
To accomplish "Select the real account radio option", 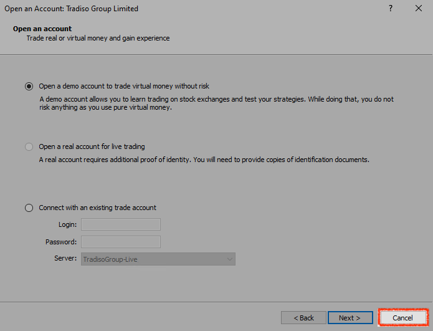I will point(29,146).
